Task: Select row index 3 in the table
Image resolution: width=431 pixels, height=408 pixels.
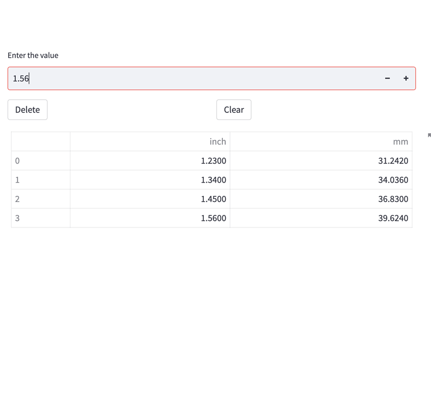Action: pos(40,218)
